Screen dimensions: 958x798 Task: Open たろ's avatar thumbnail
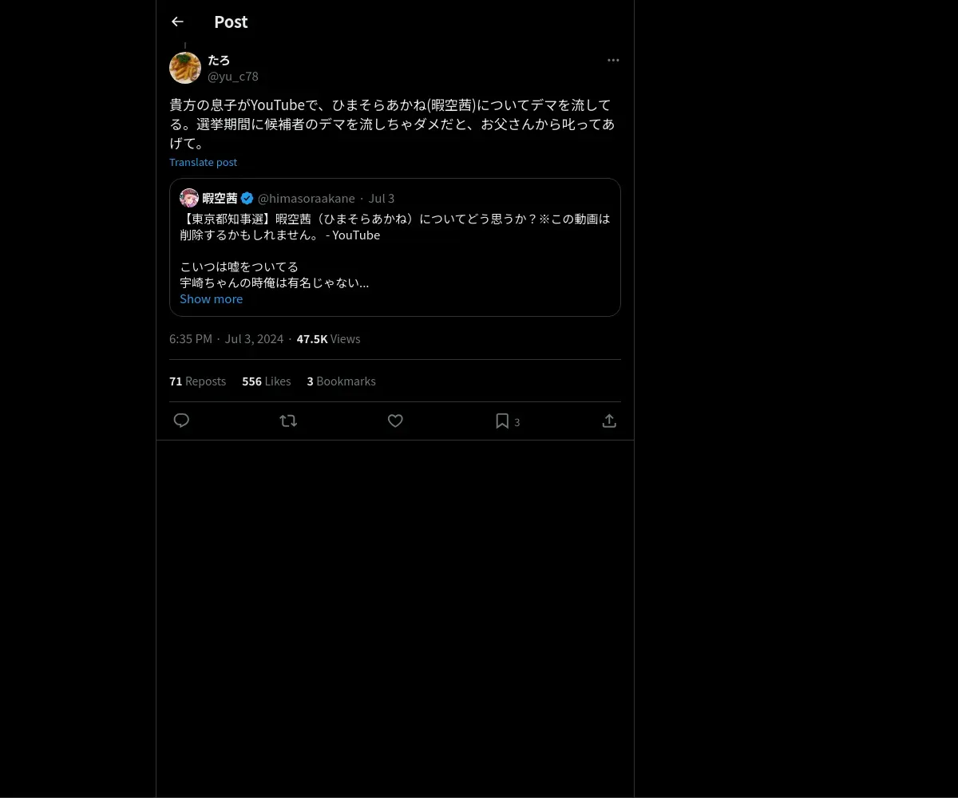tap(185, 68)
